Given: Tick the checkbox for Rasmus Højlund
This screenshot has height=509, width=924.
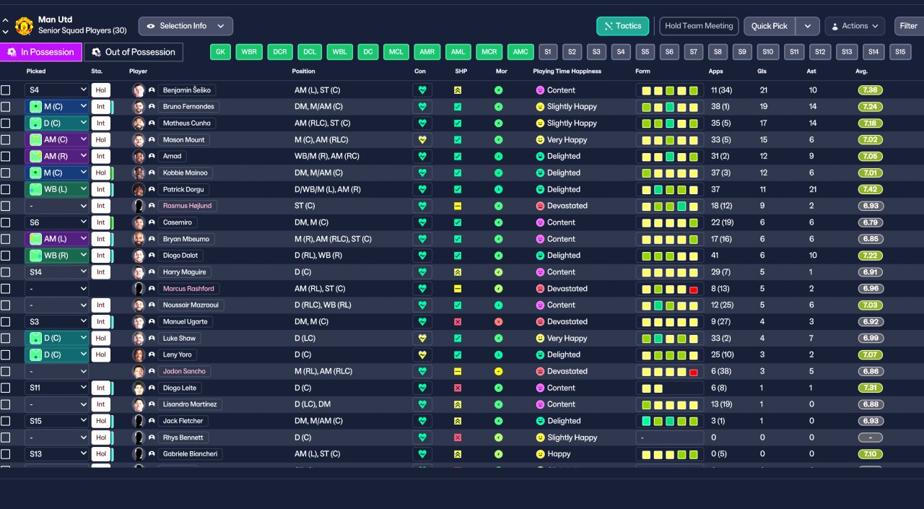Looking at the screenshot, I should coord(6,206).
